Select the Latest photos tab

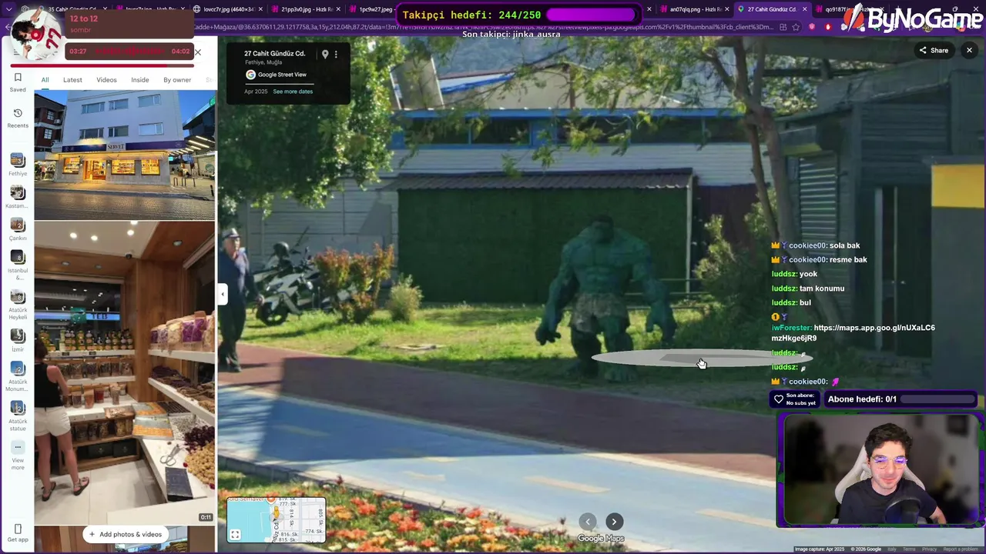tap(72, 80)
